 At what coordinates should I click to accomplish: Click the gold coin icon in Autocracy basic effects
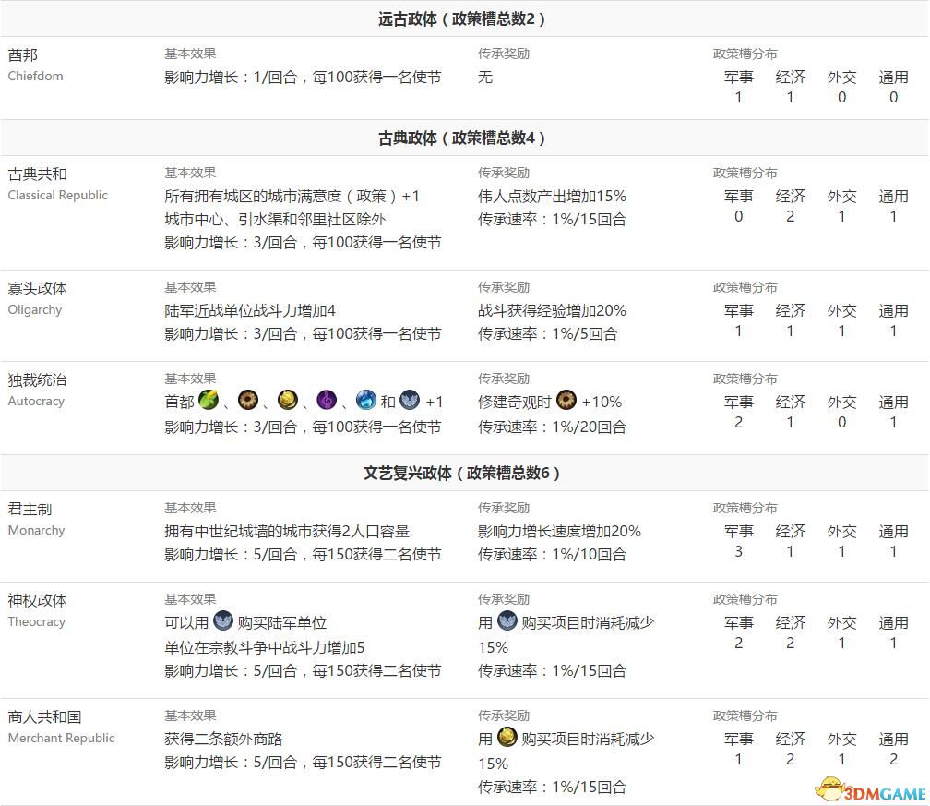[288, 400]
